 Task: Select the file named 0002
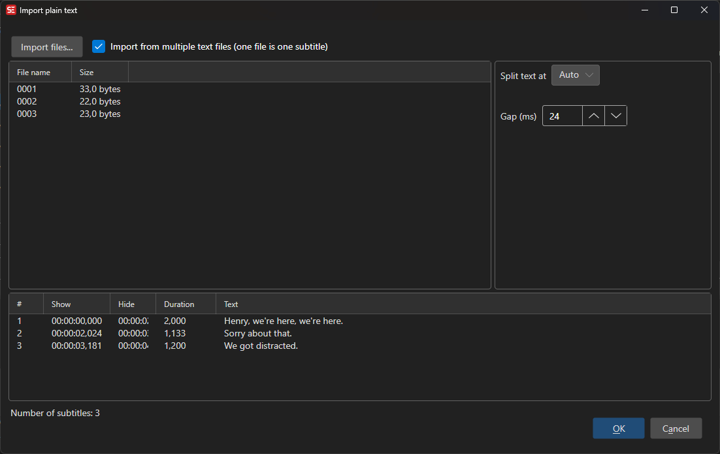[27, 101]
